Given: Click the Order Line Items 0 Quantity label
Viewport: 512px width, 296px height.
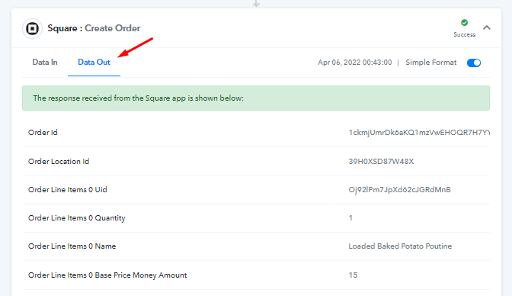Looking at the screenshot, I should tap(77, 218).
